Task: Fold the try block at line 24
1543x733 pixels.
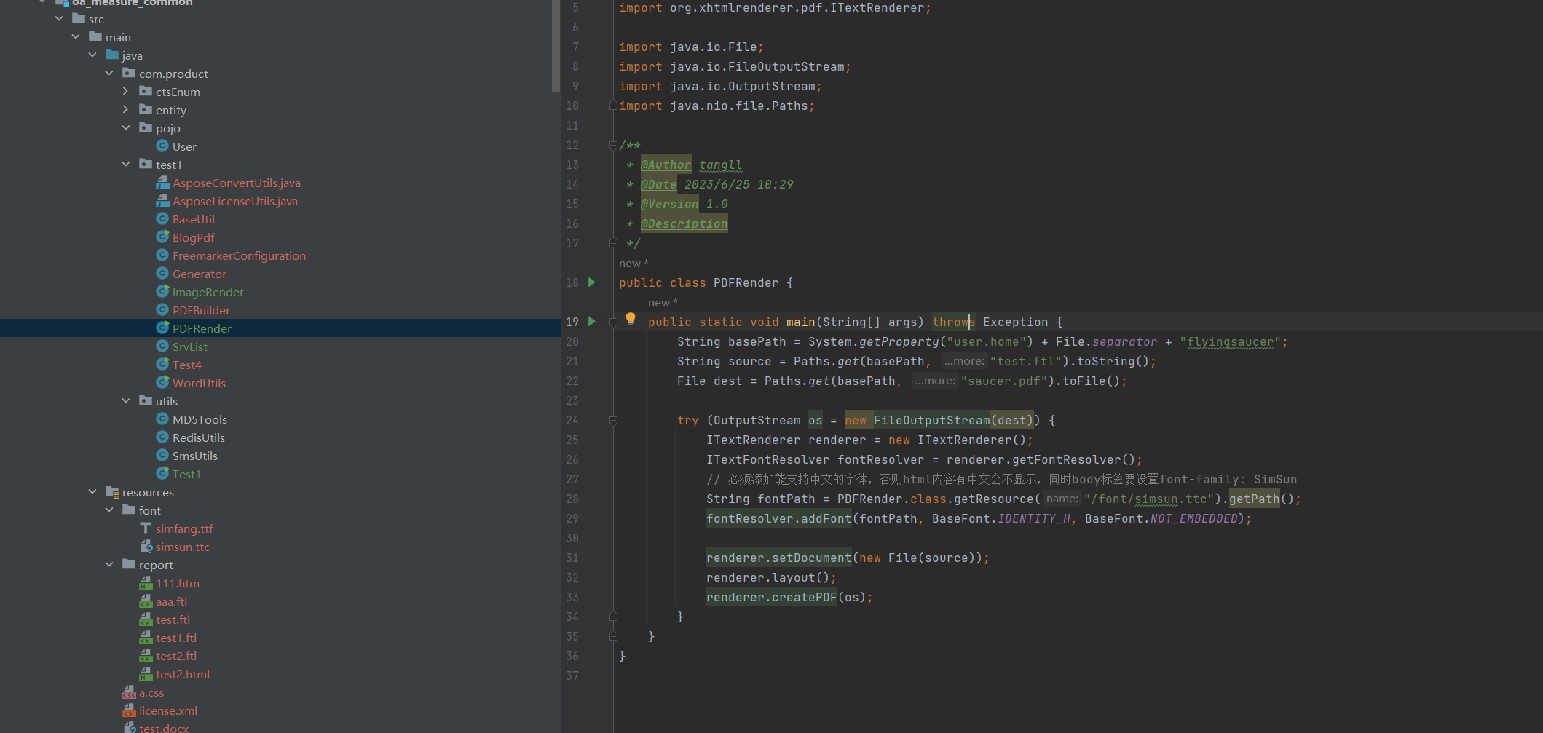Action: point(613,421)
